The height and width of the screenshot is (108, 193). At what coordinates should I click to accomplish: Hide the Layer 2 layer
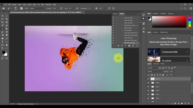(x=148, y=79)
